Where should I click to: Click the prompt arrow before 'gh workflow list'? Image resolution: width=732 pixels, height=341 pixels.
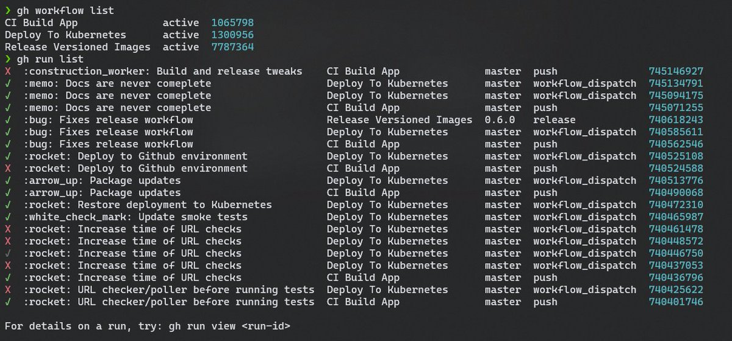pyautogui.click(x=7, y=10)
